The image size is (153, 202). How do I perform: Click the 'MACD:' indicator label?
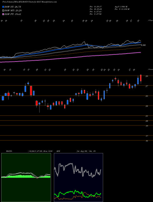[x=9, y=151]
